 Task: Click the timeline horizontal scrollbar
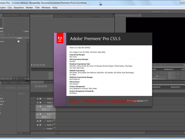(x=102, y=133)
